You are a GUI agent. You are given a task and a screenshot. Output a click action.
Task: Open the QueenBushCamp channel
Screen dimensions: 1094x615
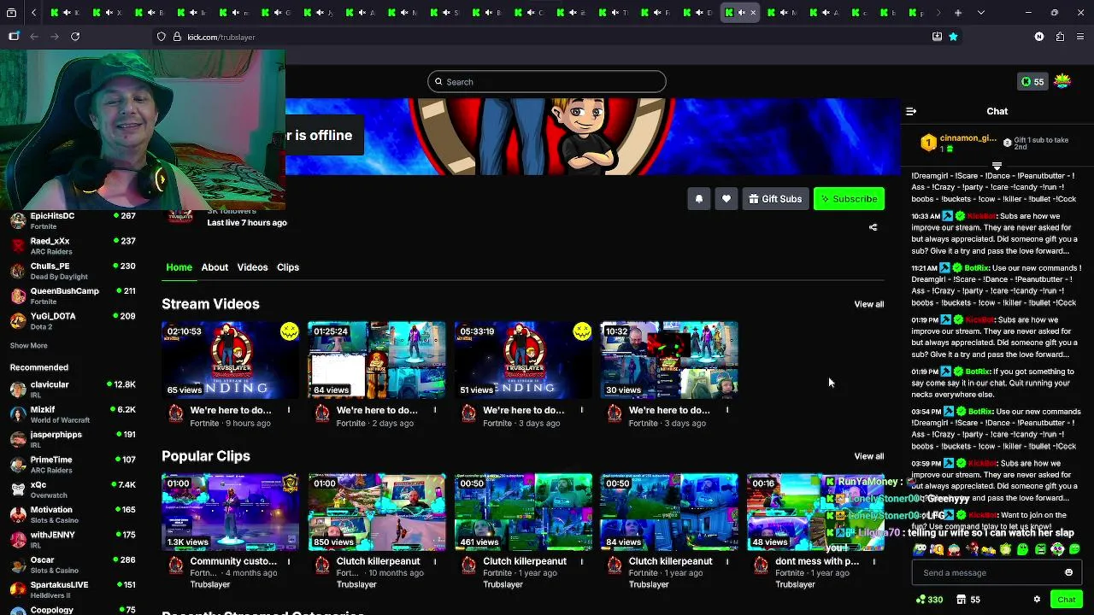73,296
